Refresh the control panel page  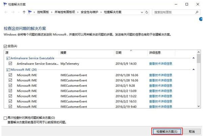tap(147, 12)
